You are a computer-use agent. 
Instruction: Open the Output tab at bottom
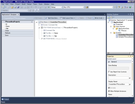pos(5,99)
